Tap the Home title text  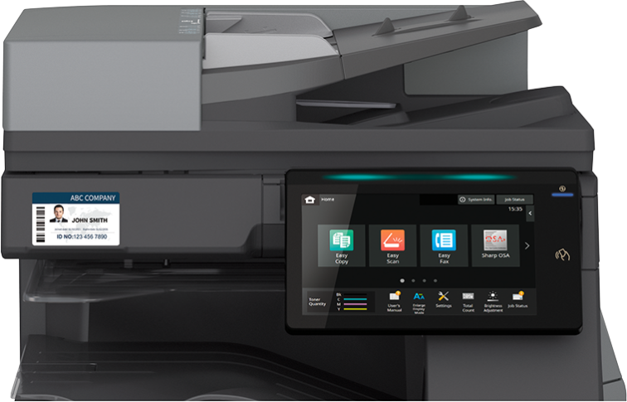(328, 199)
